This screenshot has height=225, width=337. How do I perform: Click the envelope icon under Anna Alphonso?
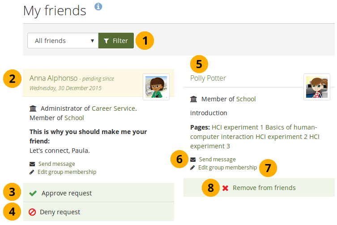[x=32, y=164]
